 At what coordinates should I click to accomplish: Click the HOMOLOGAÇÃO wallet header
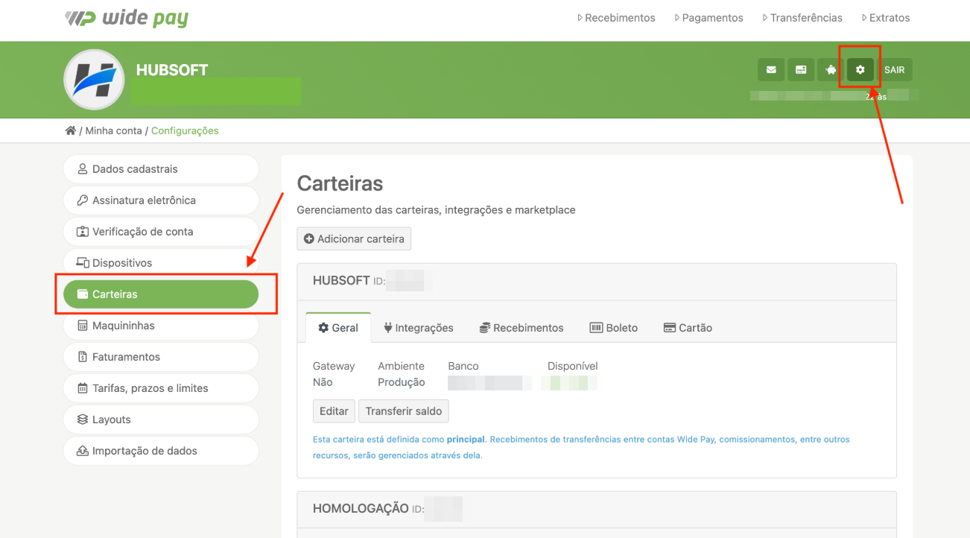tap(597, 509)
